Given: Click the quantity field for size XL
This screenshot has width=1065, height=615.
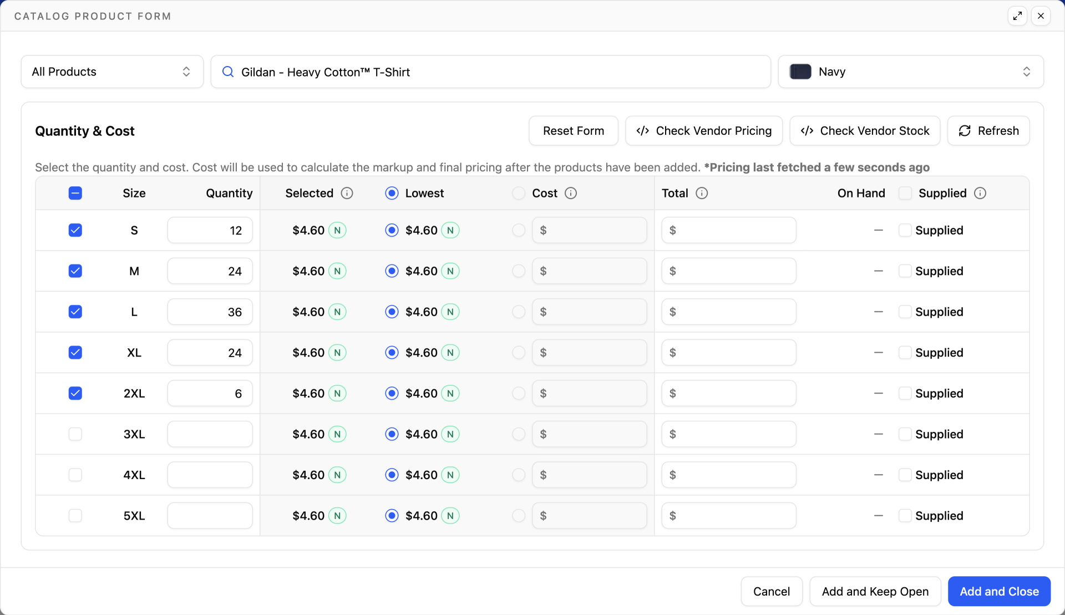Looking at the screenshot, I should pyautogui.click(x=210, y=353).
